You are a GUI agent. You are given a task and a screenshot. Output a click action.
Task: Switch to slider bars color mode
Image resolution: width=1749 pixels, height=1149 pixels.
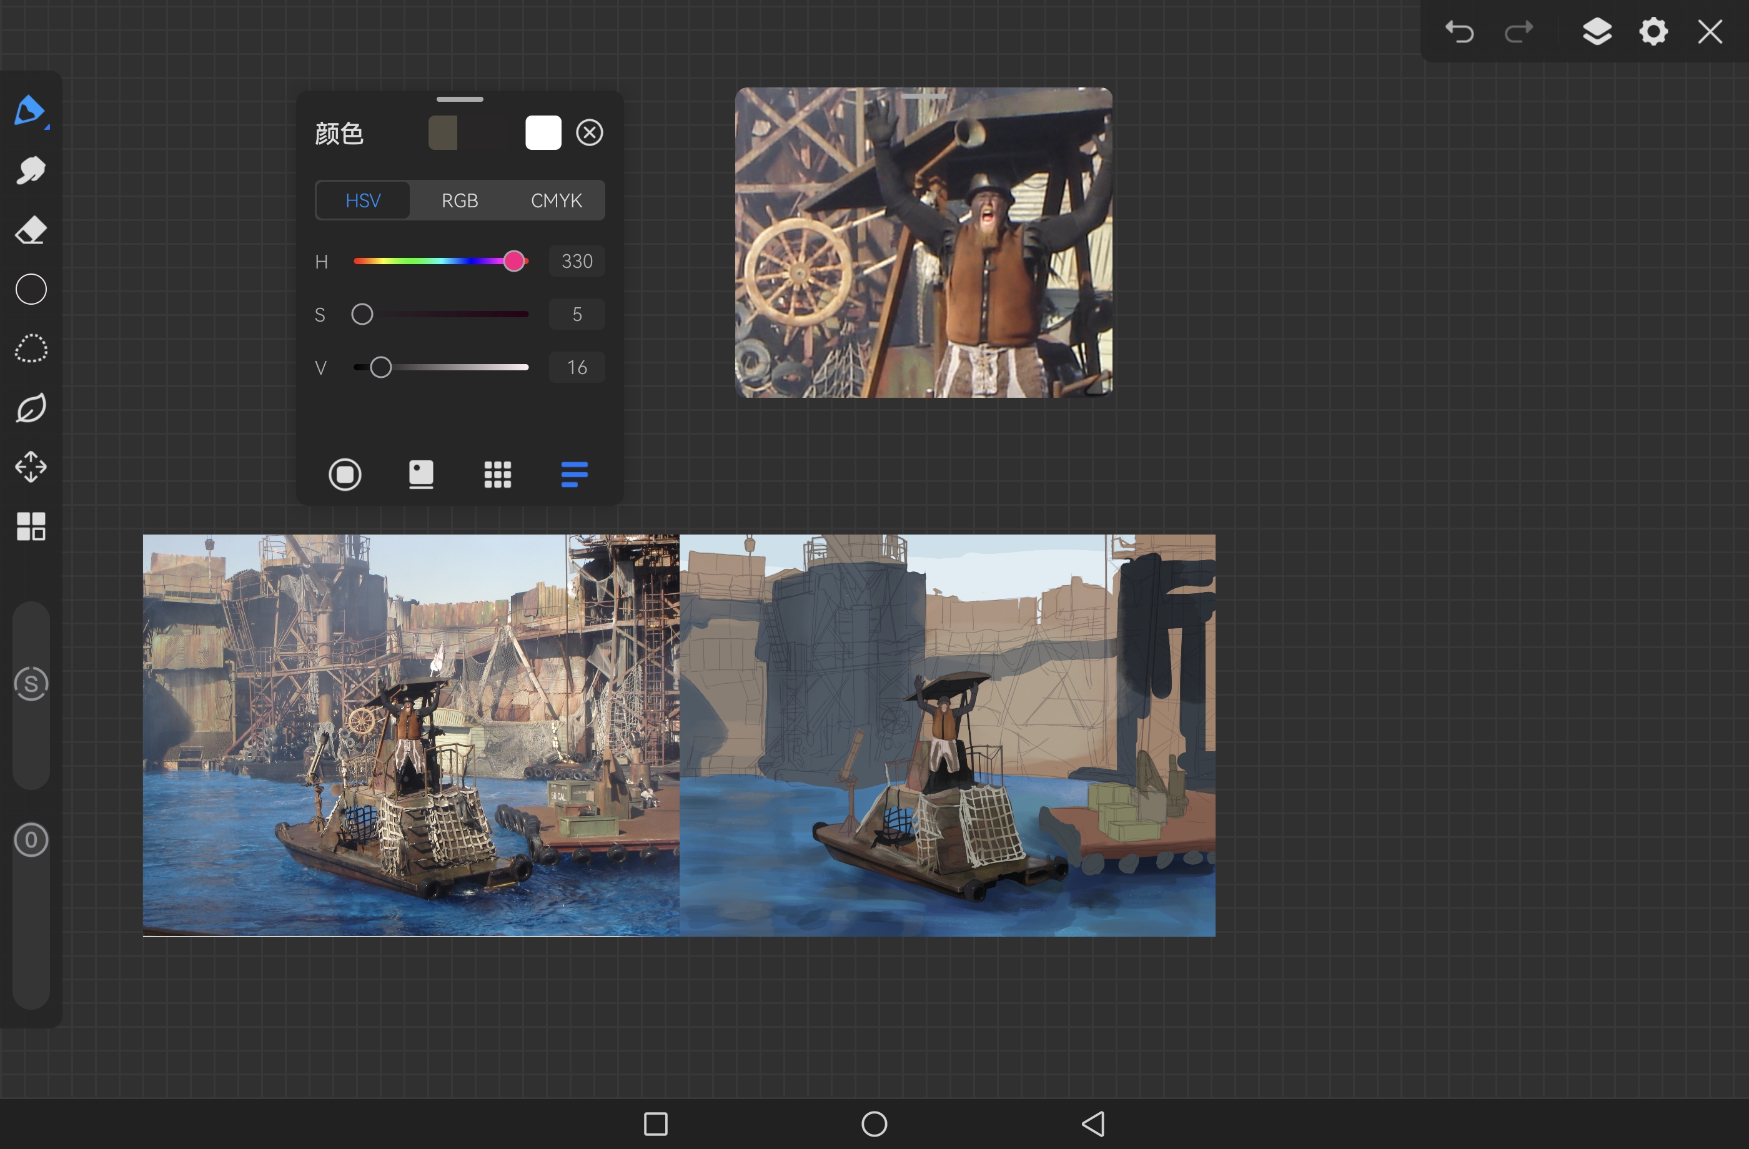coord(574,475)
